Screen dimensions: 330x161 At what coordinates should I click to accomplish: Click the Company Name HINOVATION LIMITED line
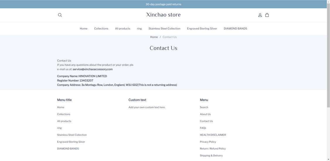82,76
